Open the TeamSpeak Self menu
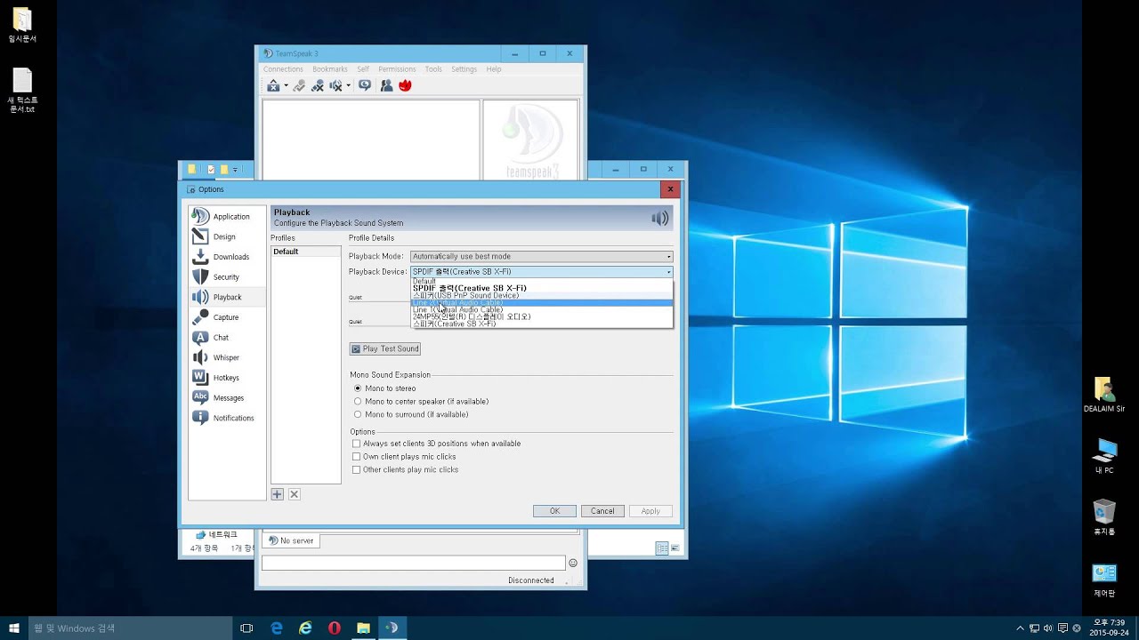The image size is (1139, 640). pos(363,69)
